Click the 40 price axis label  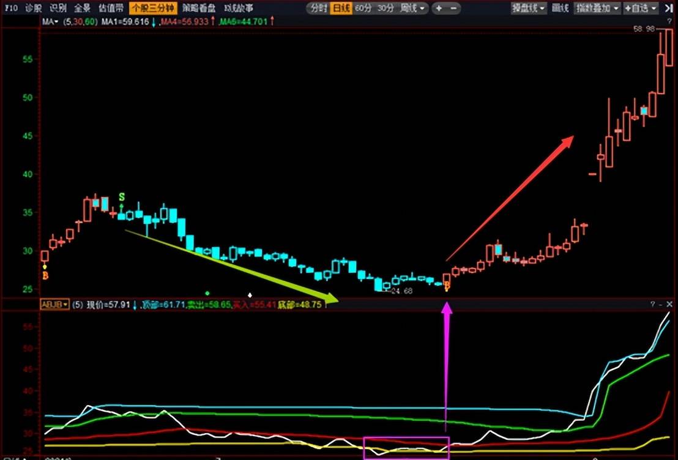pyautogui.click(x=28, y=174)
